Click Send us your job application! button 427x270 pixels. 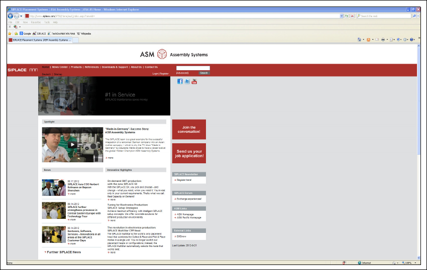pyautogui.click(x=189, y=153)
